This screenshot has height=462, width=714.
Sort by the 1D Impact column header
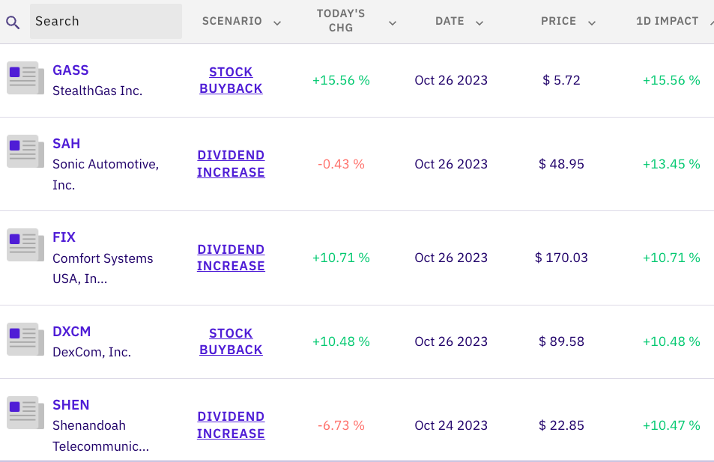[x=667, y=21]
